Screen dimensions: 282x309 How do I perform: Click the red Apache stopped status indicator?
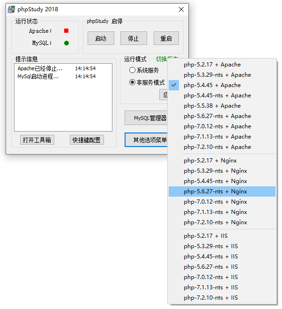pos(66,31)
